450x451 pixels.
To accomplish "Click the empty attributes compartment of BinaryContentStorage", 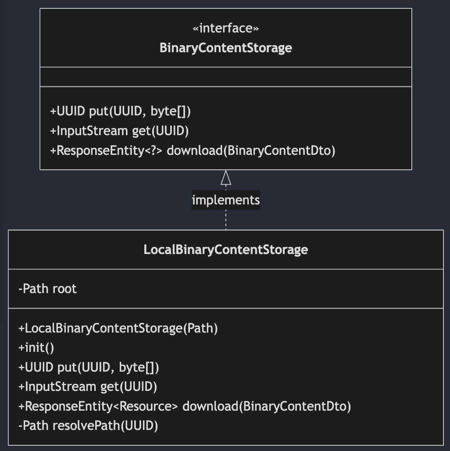I will (226, 77).
